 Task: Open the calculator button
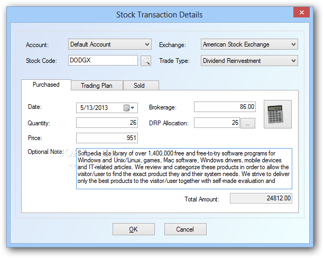[277, 114]
